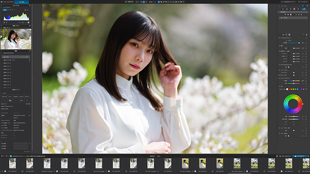Viewport: 310px width, 174px height.
Task: Delete the mask with the trash icon
Action: click(307, 34)
